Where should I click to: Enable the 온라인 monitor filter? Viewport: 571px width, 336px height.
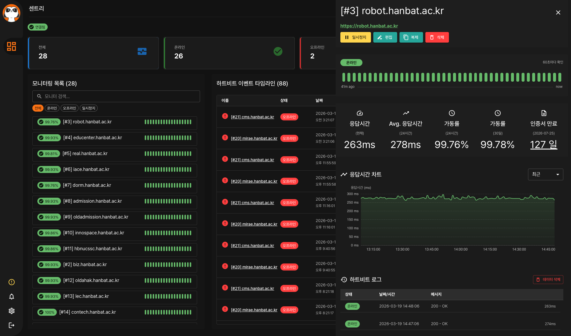pyautogui.click(x=52, y=108)
